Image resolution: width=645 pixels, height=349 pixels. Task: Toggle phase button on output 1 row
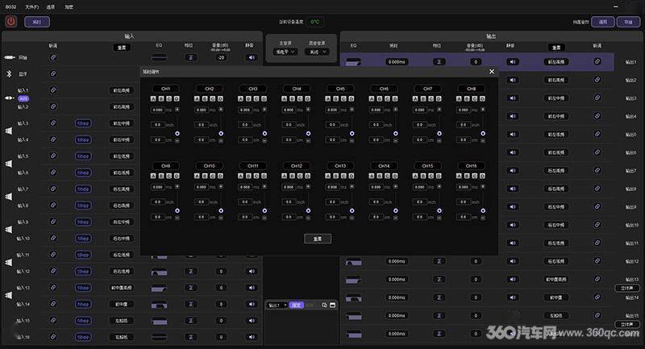[439, 62]
